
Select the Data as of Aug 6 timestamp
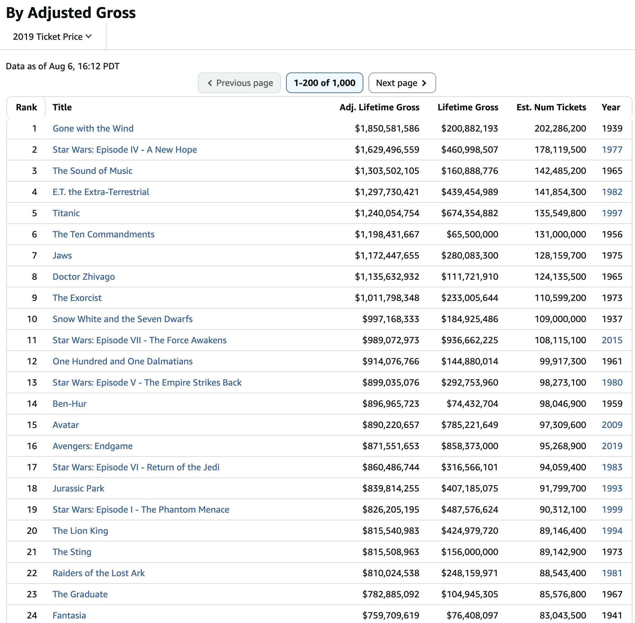pyautogui.click(x=63, y=66)
